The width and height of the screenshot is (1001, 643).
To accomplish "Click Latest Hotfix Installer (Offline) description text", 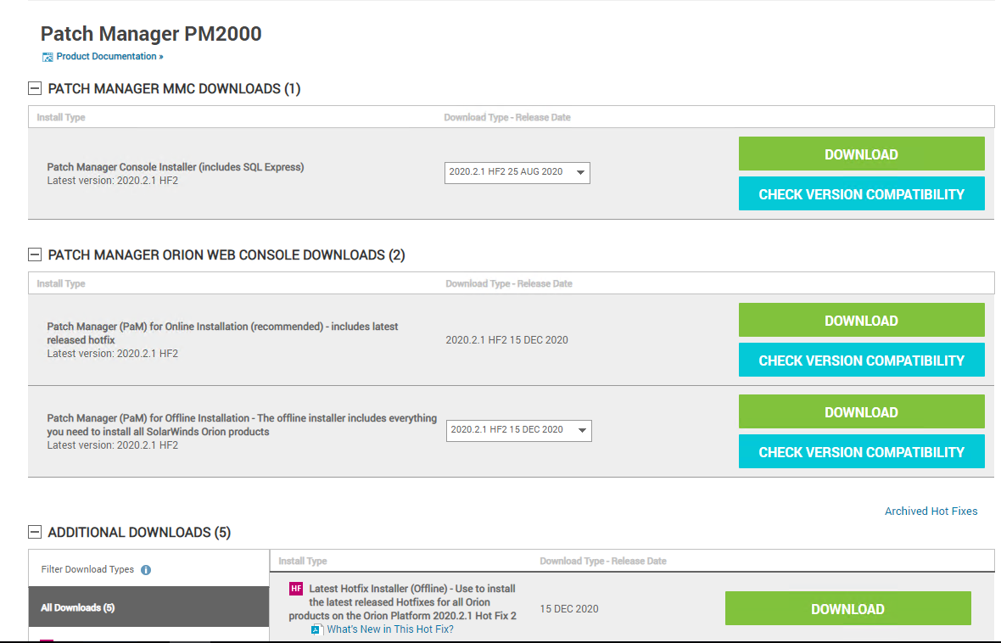I will 403,601.
